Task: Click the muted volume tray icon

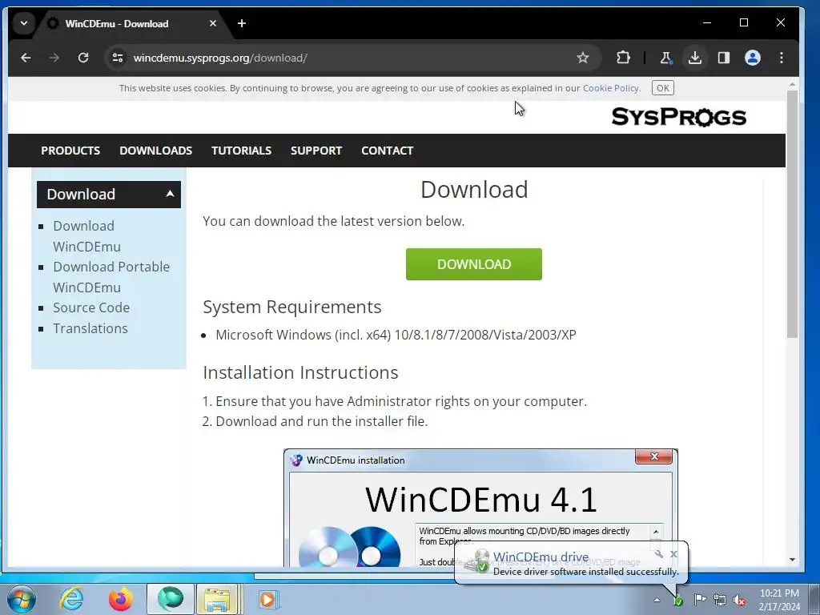Action: (x=739, y=601)
